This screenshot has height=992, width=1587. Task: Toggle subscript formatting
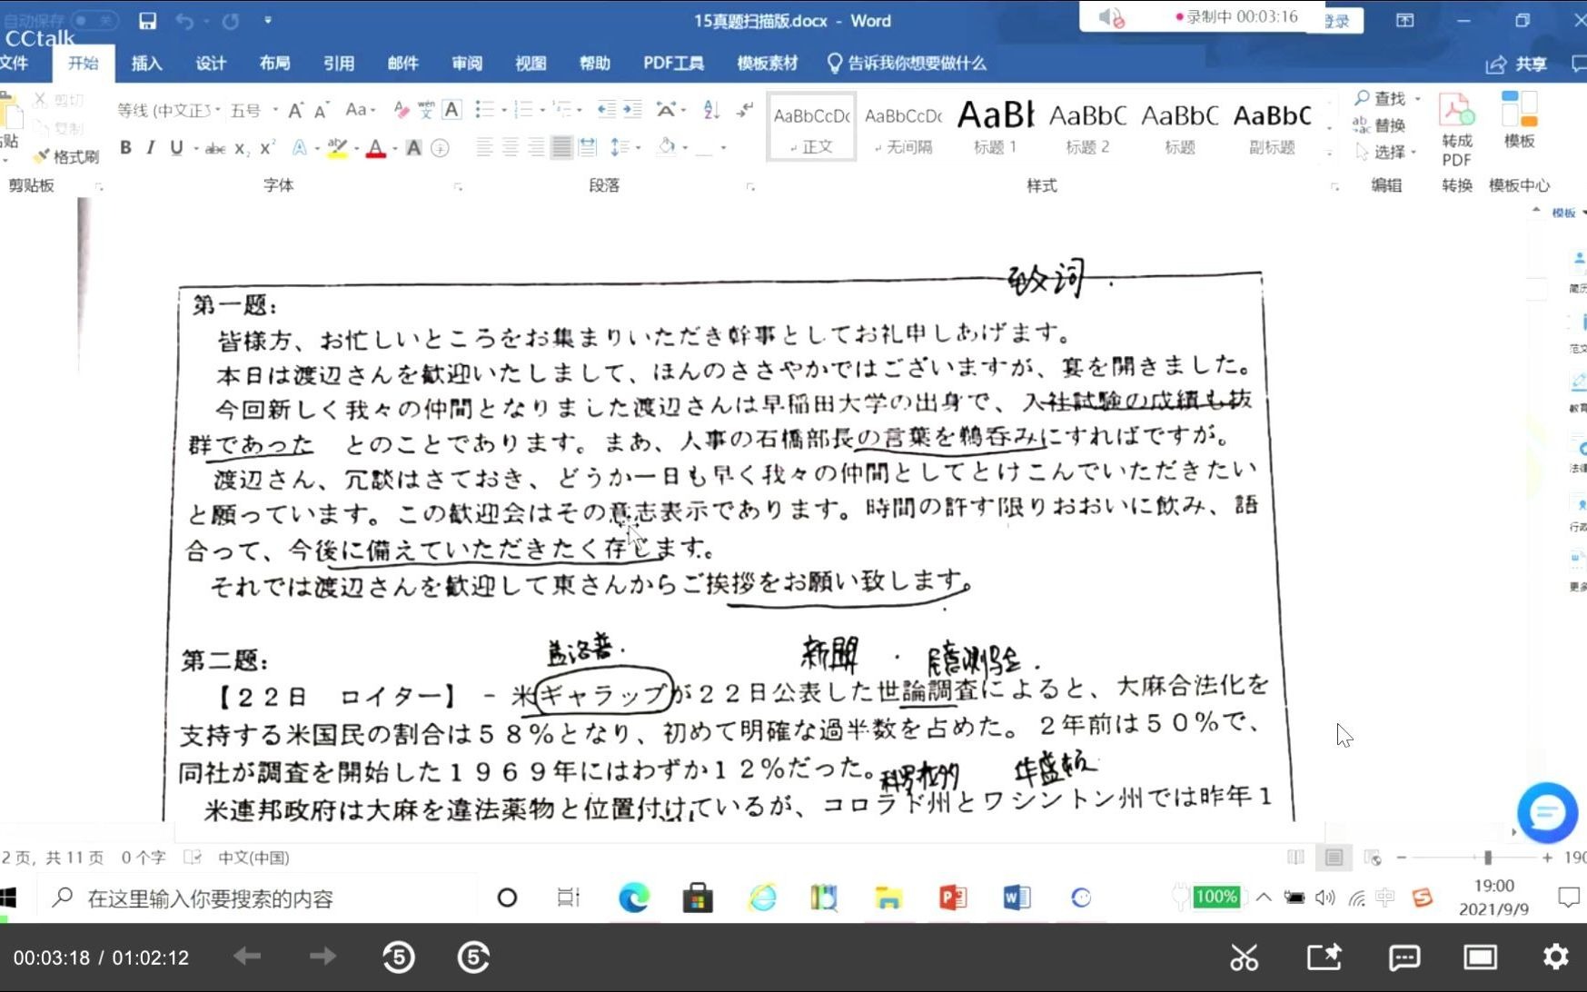click(242, 148)
